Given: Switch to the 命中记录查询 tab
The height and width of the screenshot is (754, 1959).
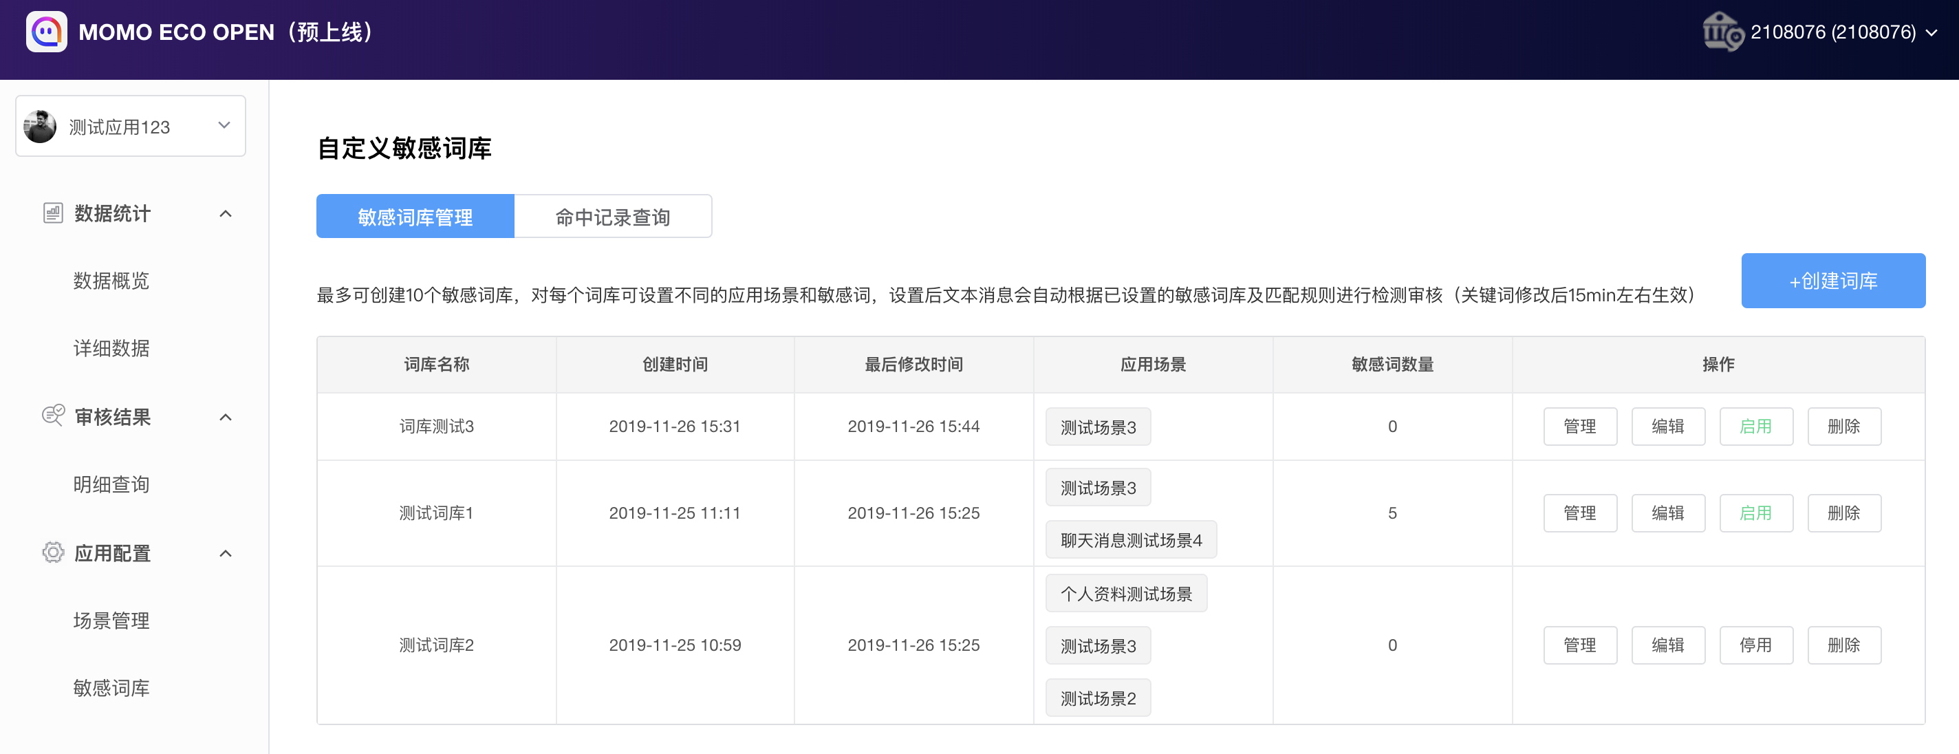Looking at the screenshot, I should (x=613, y=217).
